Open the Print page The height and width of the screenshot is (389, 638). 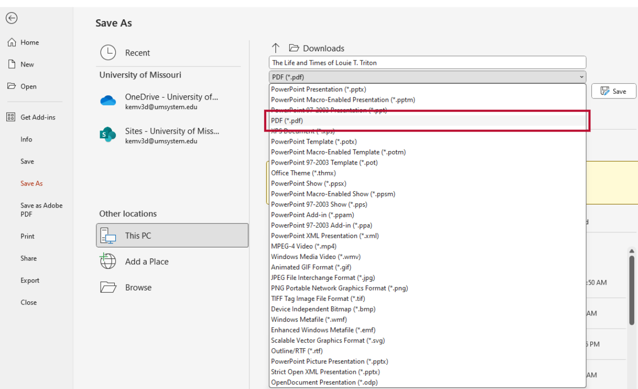(27, 236)
